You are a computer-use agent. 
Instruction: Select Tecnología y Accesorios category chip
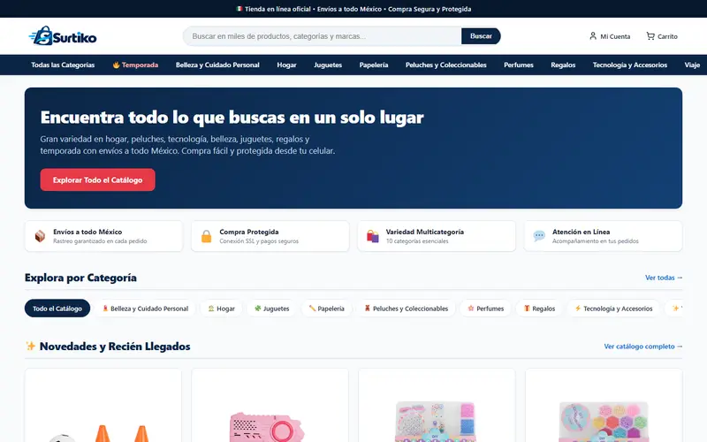click(613, 309)
